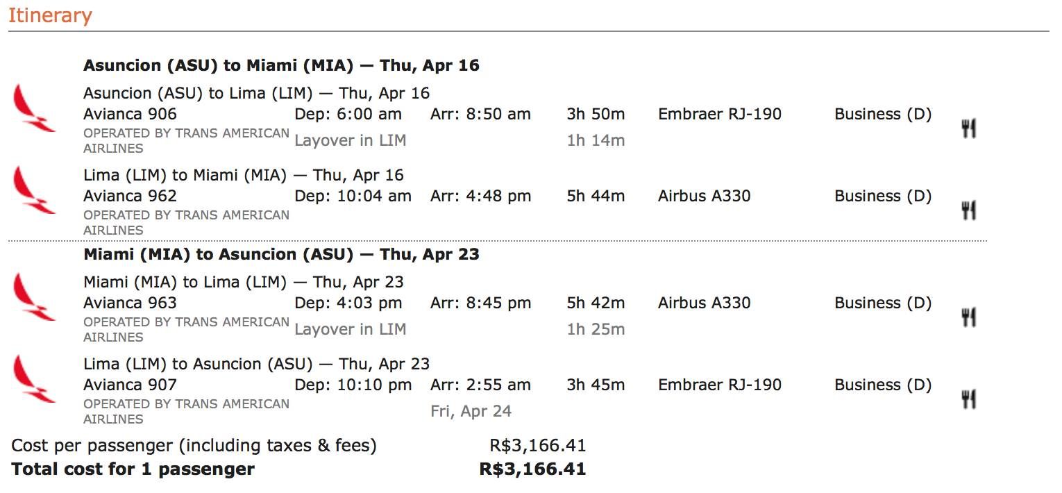Click Airbus A330 aircraft for flight 962

[x=705, y=196]
